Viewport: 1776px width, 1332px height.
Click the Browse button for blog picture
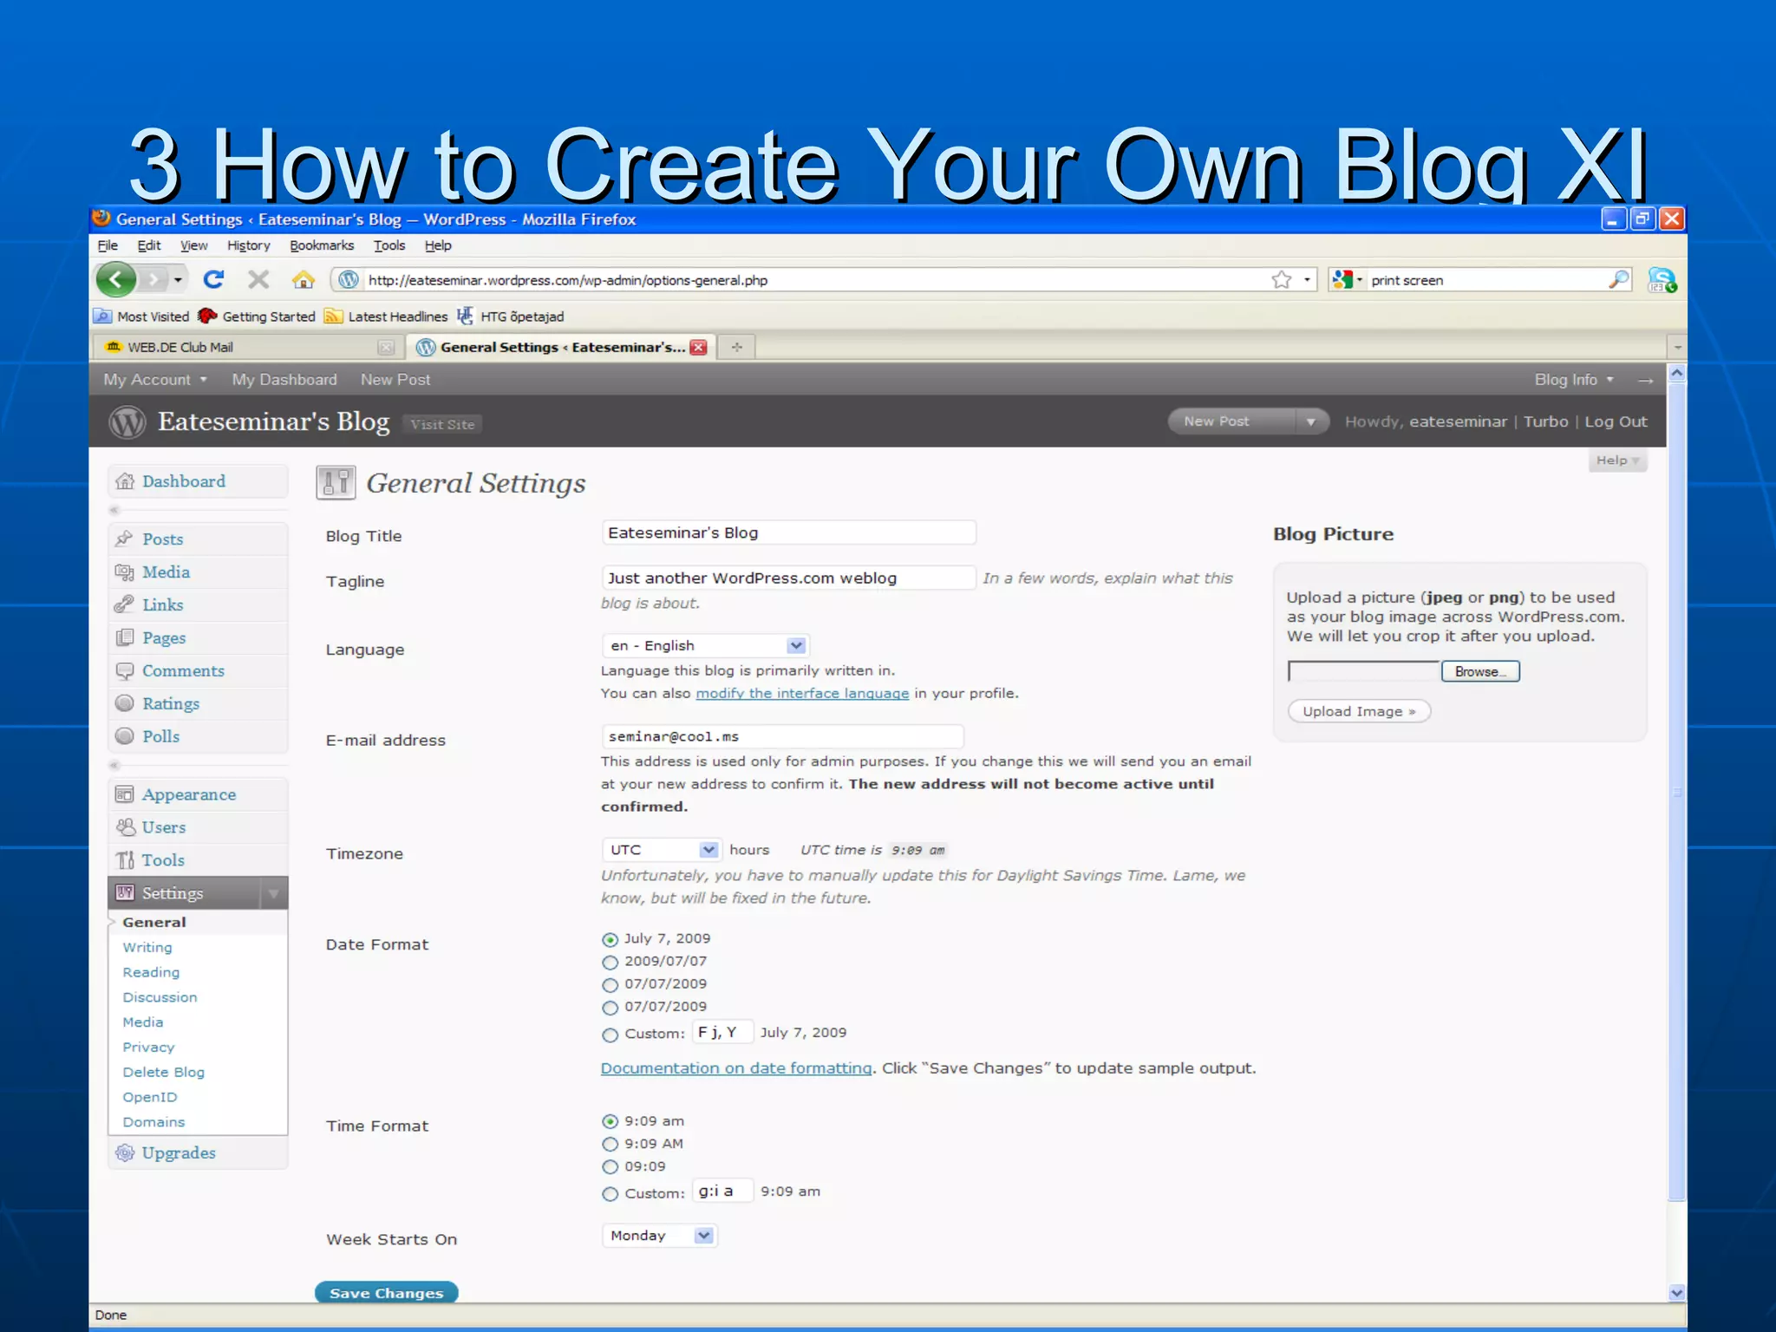1480,671
